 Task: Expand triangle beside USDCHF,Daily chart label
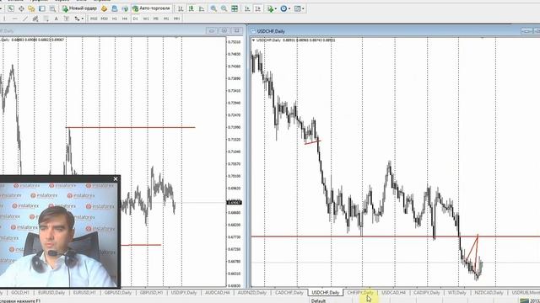253,40
